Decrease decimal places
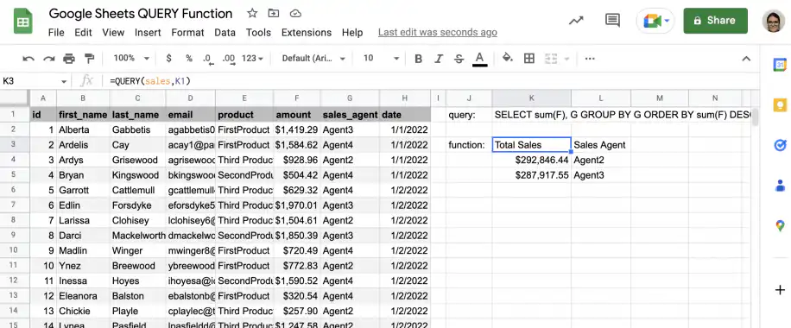This screenshot has height=328, width=791. click(208, 59)
